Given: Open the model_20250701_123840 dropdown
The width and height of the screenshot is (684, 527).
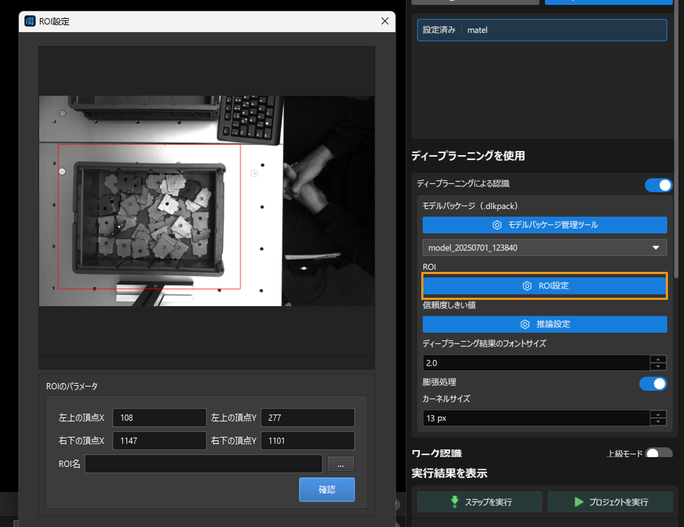Looking at the screenshot, I should pos(544,248).
